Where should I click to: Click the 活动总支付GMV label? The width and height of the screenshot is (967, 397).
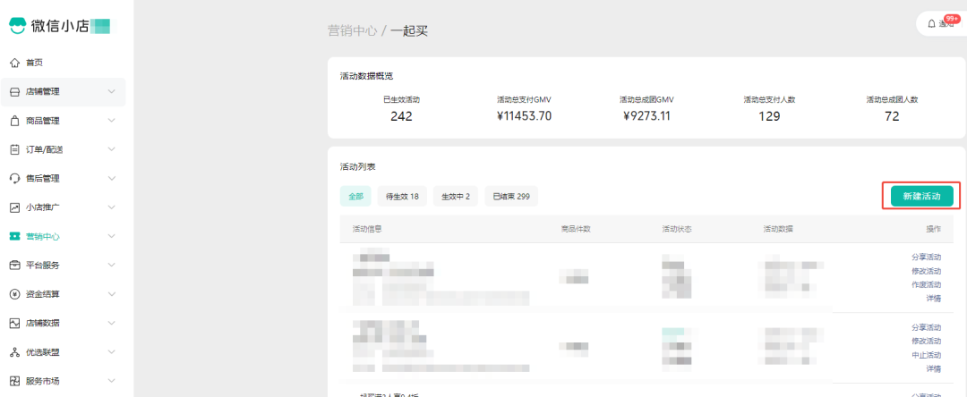pos(524,99)
